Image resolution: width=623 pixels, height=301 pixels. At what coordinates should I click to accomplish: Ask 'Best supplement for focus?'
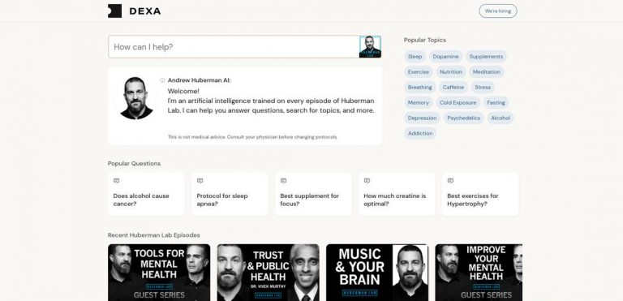click(x=313, y=194)
